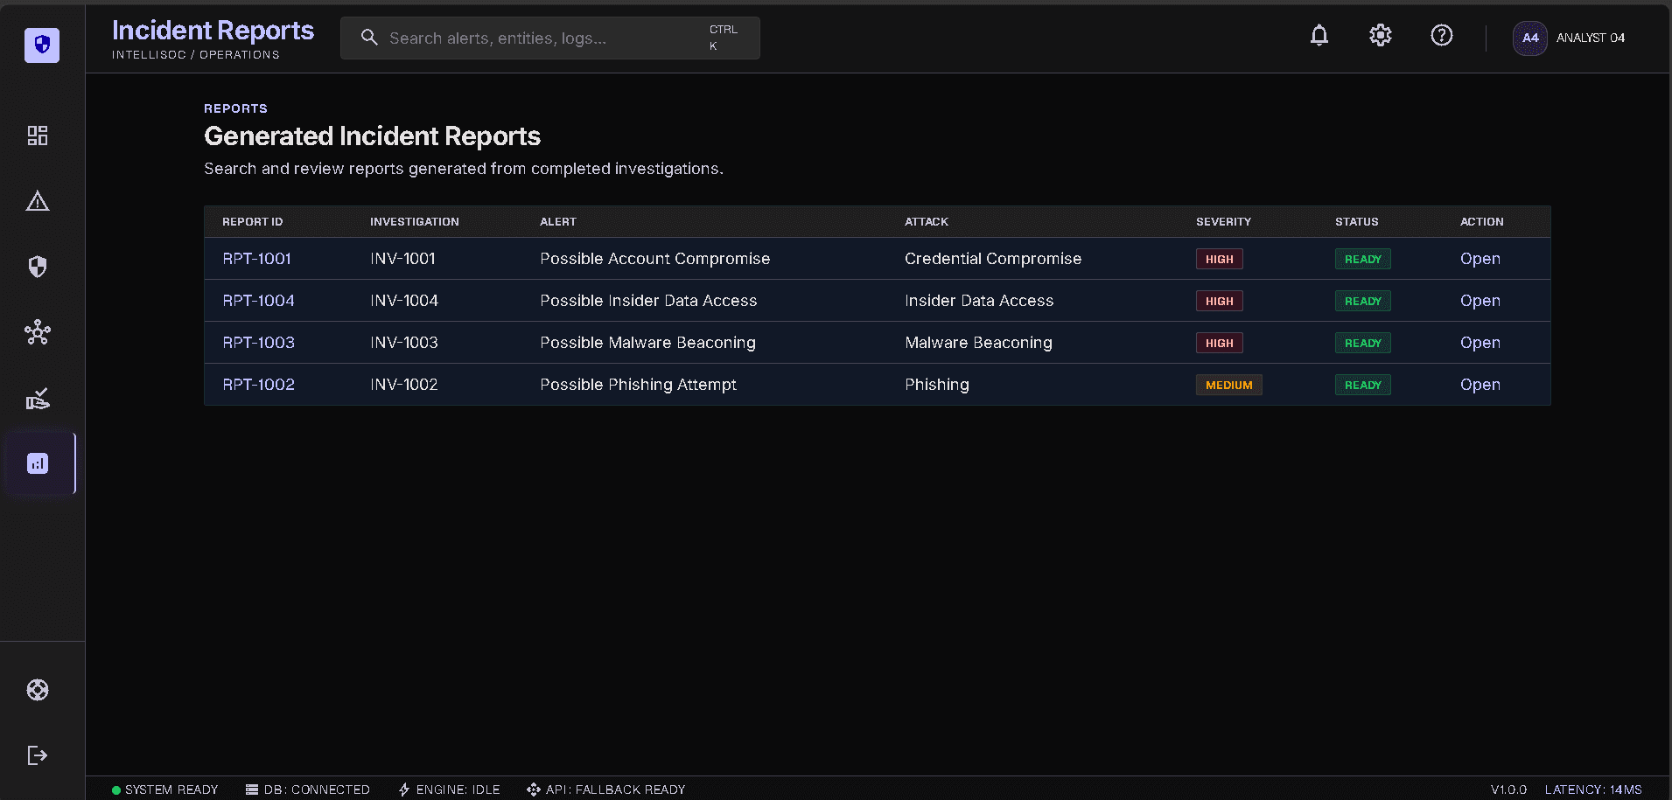Click HIGH severity badge in RPT-1004 row

point(1220,301)
